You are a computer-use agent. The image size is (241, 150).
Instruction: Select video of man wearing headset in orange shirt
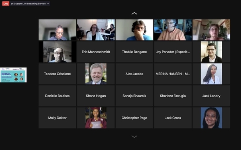pyautogui.click(x=173, y=30)
